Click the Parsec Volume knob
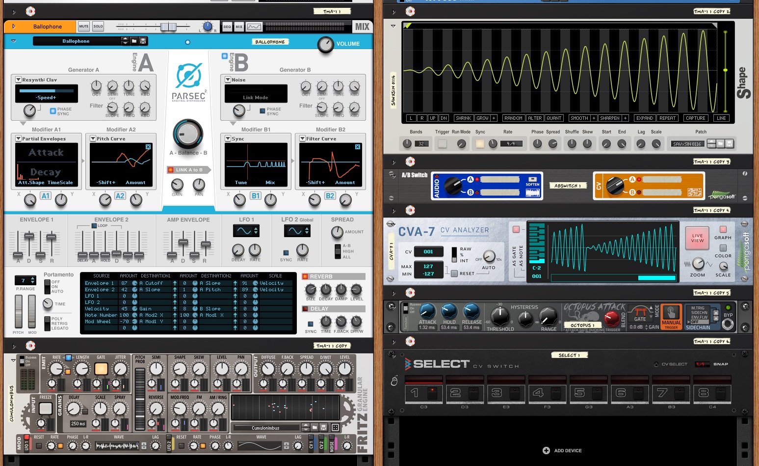Image resolution: width=759 pixels, height=466 pixels. pos(325,44)
